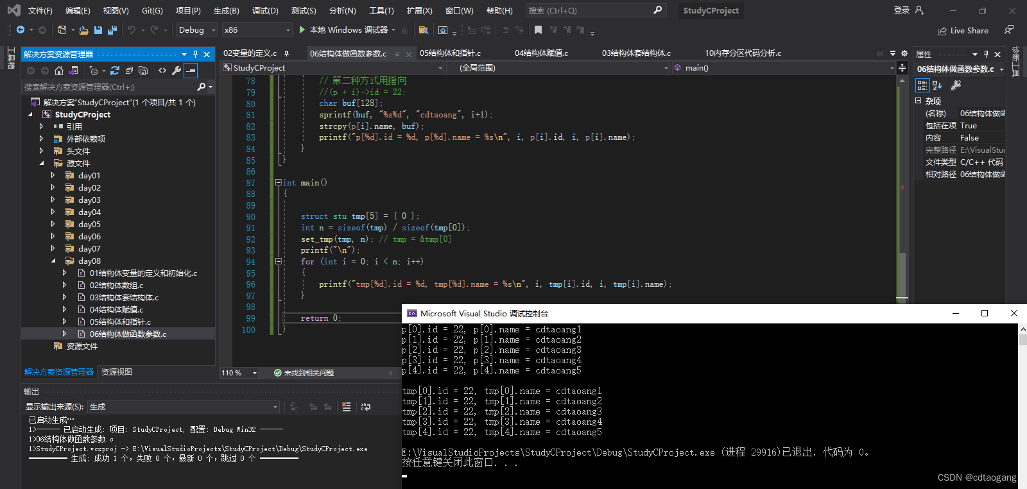The image size is (1027, 489).
Task: Start the local Windows debugger
Action: pos(343,30)
